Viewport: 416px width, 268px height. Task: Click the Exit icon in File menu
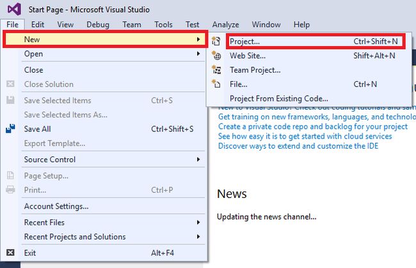[10, 253]
